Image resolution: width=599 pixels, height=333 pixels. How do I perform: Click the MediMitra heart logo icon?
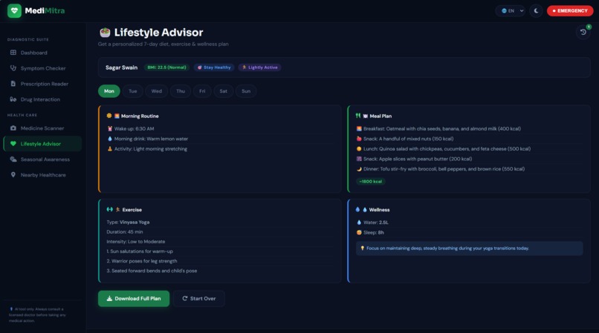tap(14, 10)
